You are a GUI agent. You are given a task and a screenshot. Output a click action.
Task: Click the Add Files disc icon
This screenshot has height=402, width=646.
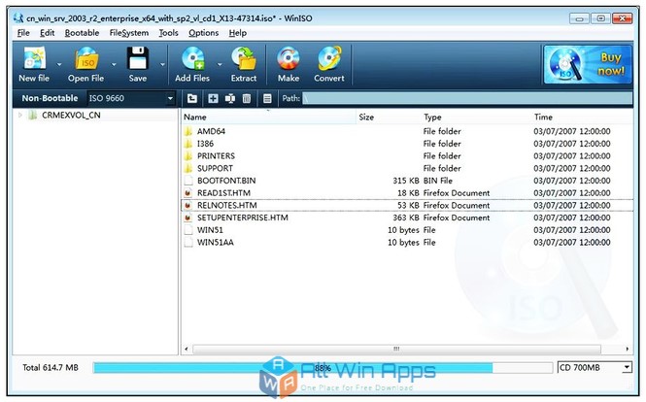coord(192,58)
